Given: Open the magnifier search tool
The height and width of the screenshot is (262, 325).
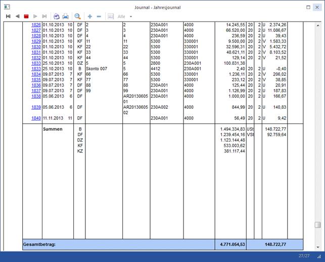Looking at the screenshot, I should pos(78,16).
